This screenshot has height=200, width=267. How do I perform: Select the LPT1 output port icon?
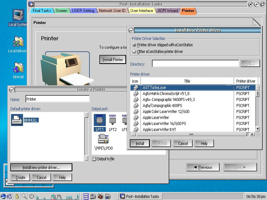pos(99,120)
